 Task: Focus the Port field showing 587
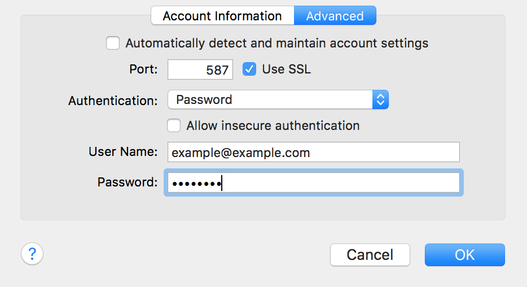[200, 69]
